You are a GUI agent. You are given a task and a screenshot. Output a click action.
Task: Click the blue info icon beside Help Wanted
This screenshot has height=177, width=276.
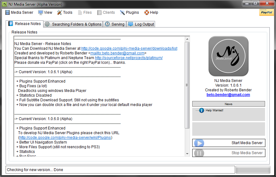click(x=202, y=110)
